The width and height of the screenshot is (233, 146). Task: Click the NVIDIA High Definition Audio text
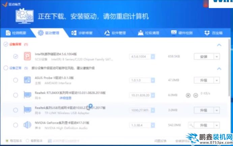click(x=66, y=128)
